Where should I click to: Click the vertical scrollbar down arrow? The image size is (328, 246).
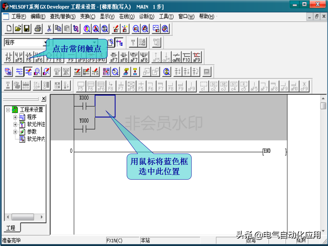pyautogui.click(x=323, y=231)
